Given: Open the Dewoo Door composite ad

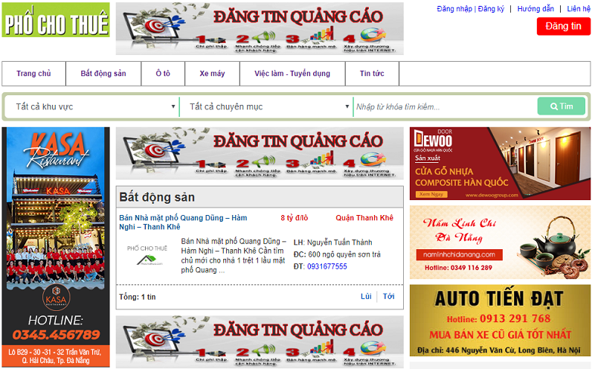Looking at the screenshot, I should 500,164.
